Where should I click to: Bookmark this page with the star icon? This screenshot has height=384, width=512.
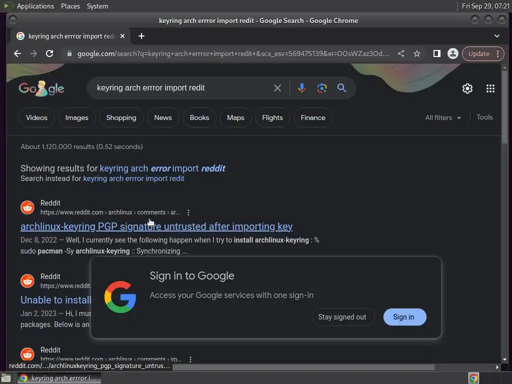417,53
